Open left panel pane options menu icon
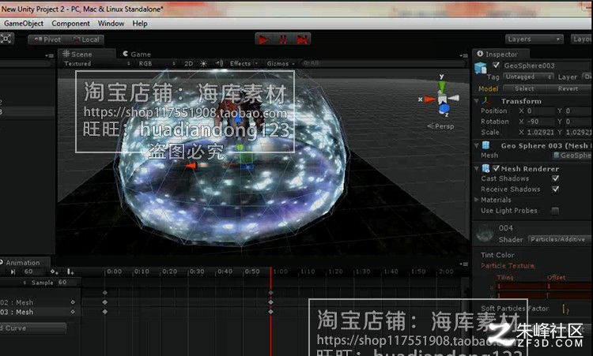Screen dimensions: 593x356 coord(50,55)
